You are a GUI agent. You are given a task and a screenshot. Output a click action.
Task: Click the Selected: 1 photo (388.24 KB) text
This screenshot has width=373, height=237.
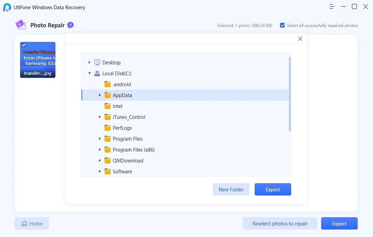[x=245, y=25]
